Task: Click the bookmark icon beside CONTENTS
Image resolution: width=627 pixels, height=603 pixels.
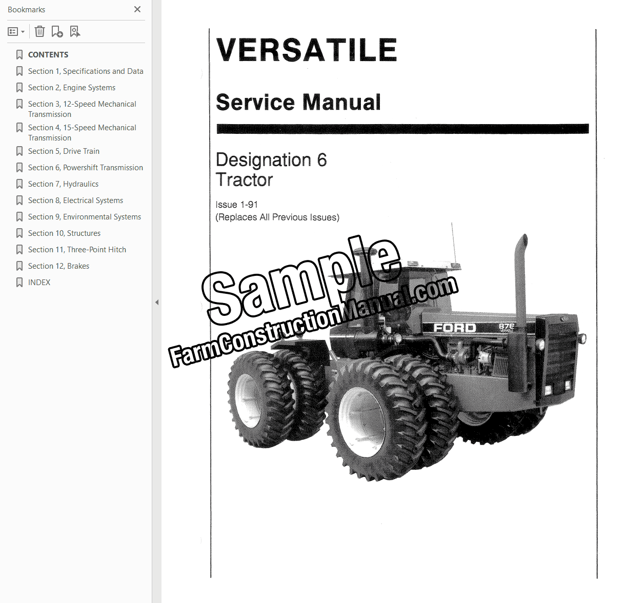Action: tap(19, 55)
